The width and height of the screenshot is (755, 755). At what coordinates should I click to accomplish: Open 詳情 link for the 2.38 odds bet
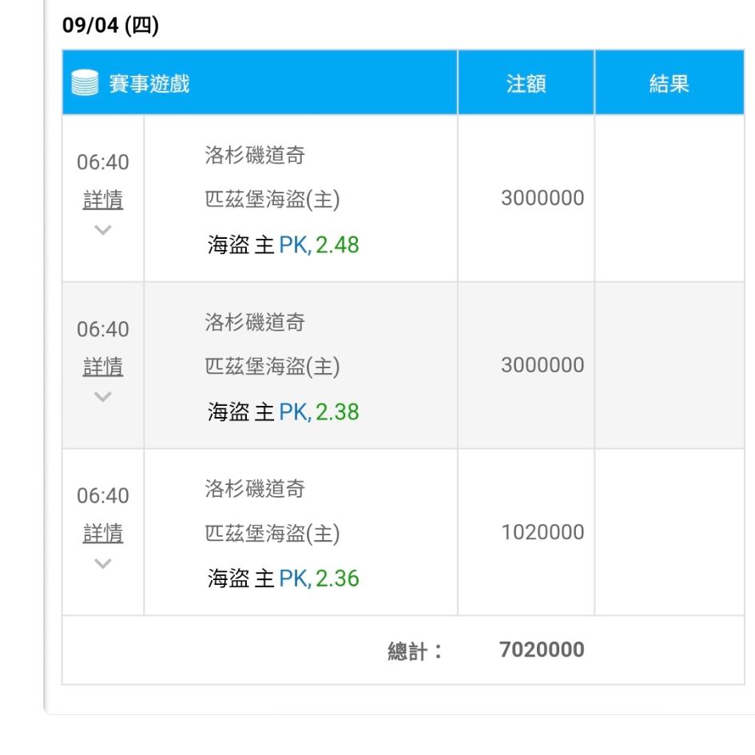pos(103,367)
